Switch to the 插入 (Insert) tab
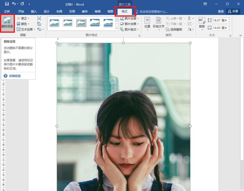Screen dimensions: 244x191 click(34, 12)
